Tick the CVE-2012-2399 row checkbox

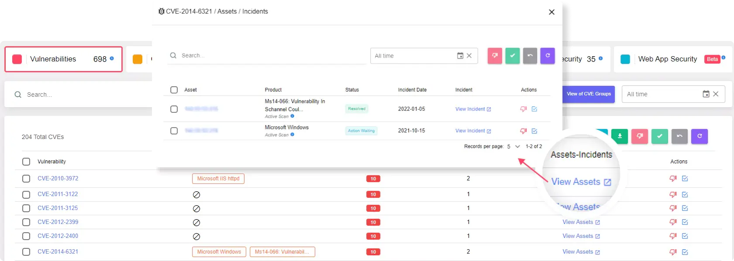[26, 222]
